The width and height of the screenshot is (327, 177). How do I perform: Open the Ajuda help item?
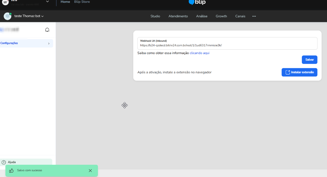click(x=26, y=162)
